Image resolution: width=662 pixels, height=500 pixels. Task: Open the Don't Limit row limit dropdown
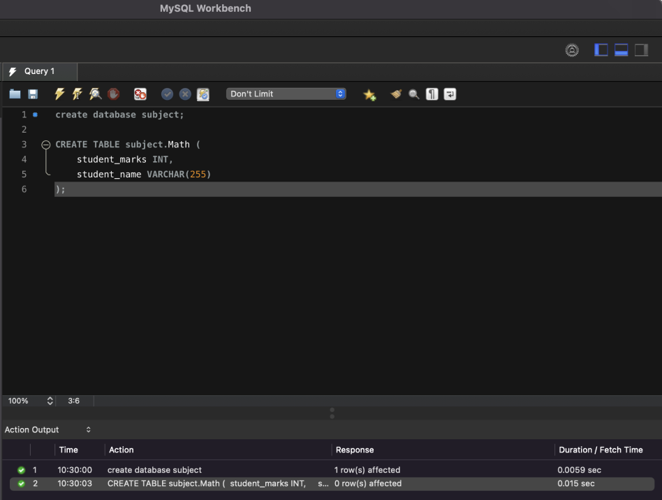coord(286,93)
